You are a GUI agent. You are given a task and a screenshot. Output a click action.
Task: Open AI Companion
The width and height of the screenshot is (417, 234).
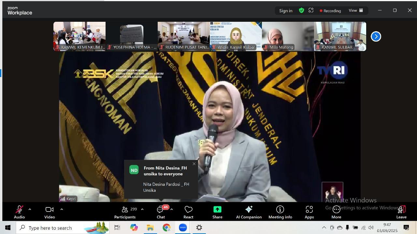click(249, 212)
